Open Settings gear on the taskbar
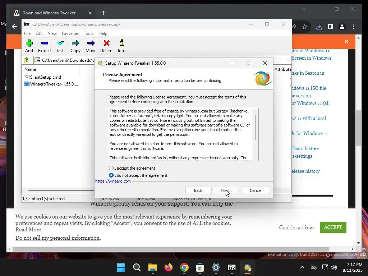The width and height of the screenshot is (368, 276). (216, 267)
